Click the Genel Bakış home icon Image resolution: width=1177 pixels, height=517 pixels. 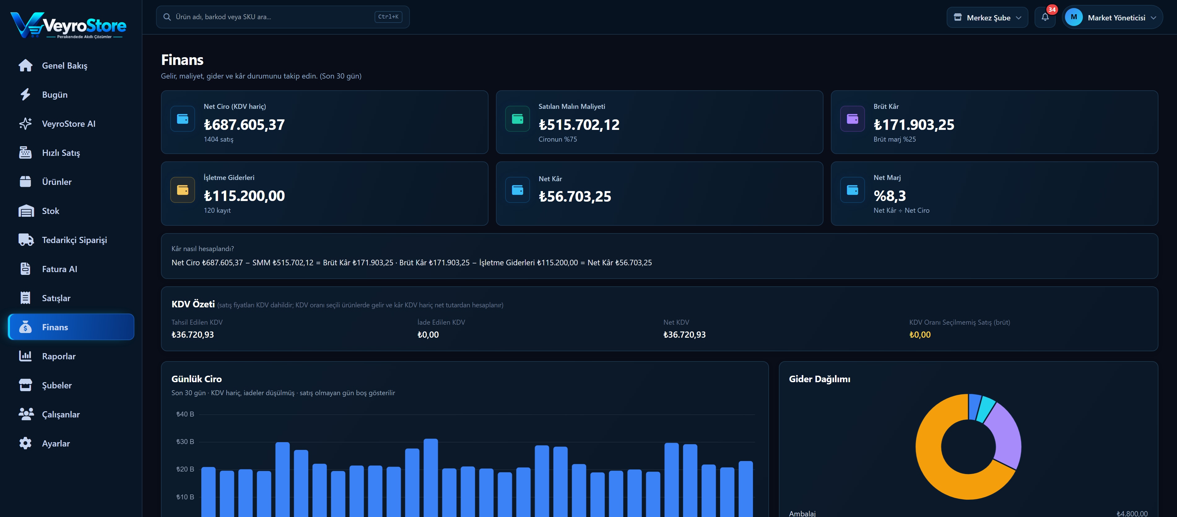pyautogui.click(x=26, y=65)
